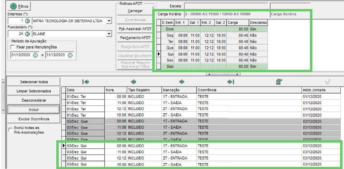Click the edit record pencil icon
344x169 pixels.
coord(279,82)
